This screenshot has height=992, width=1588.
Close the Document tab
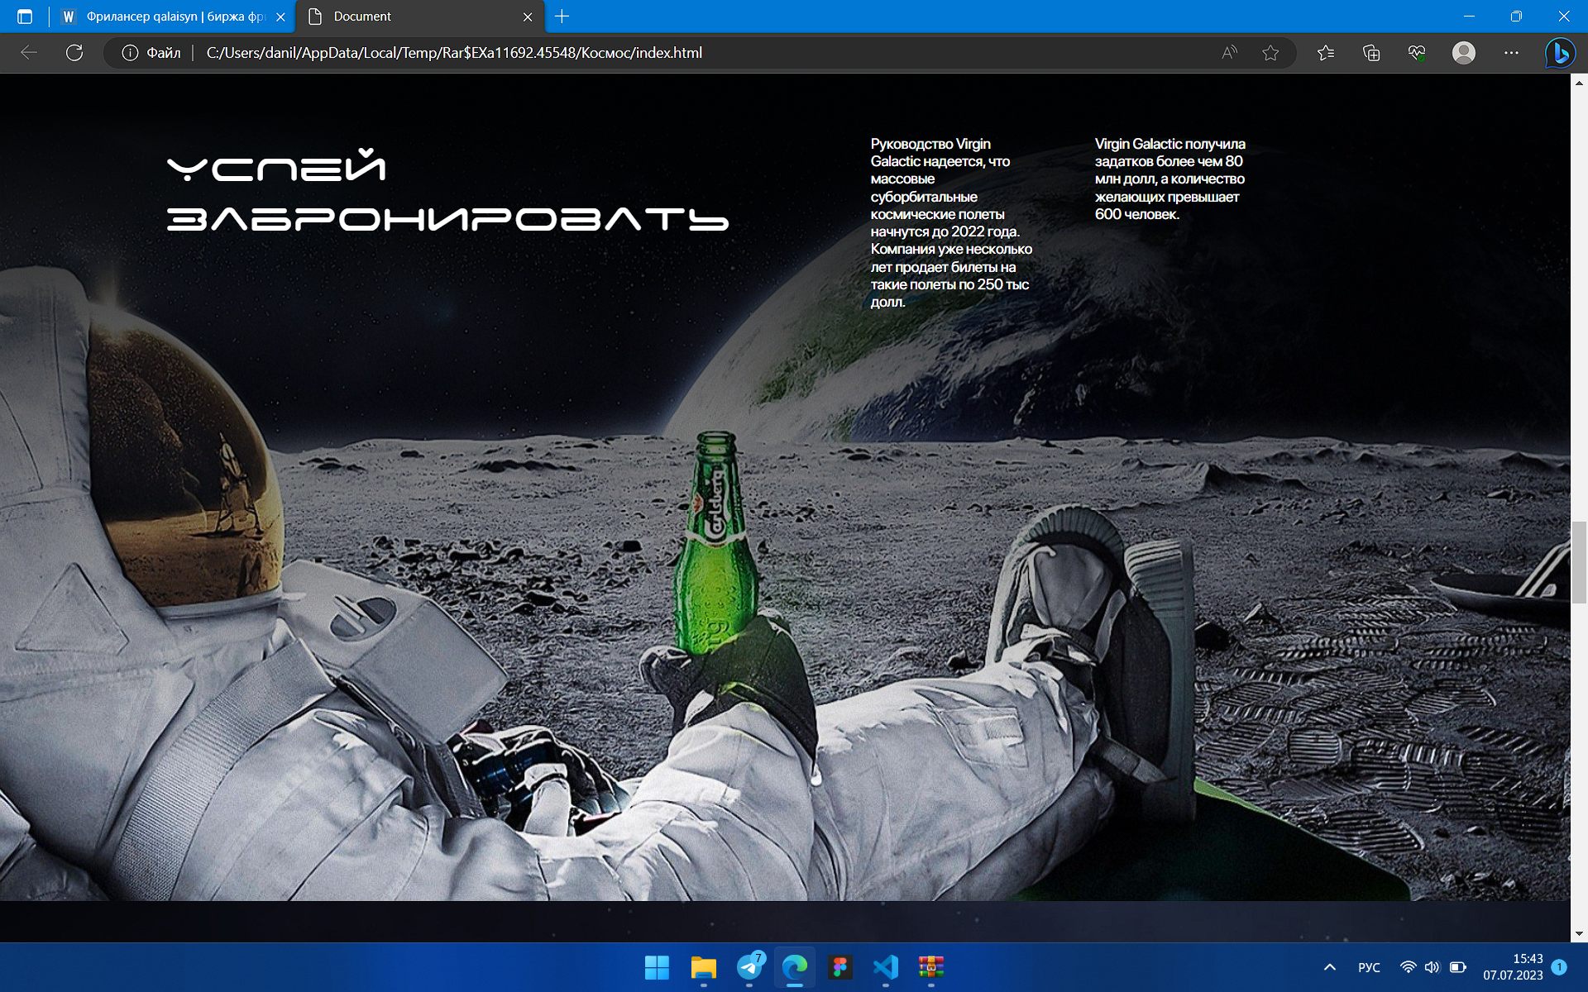point(528,17)
